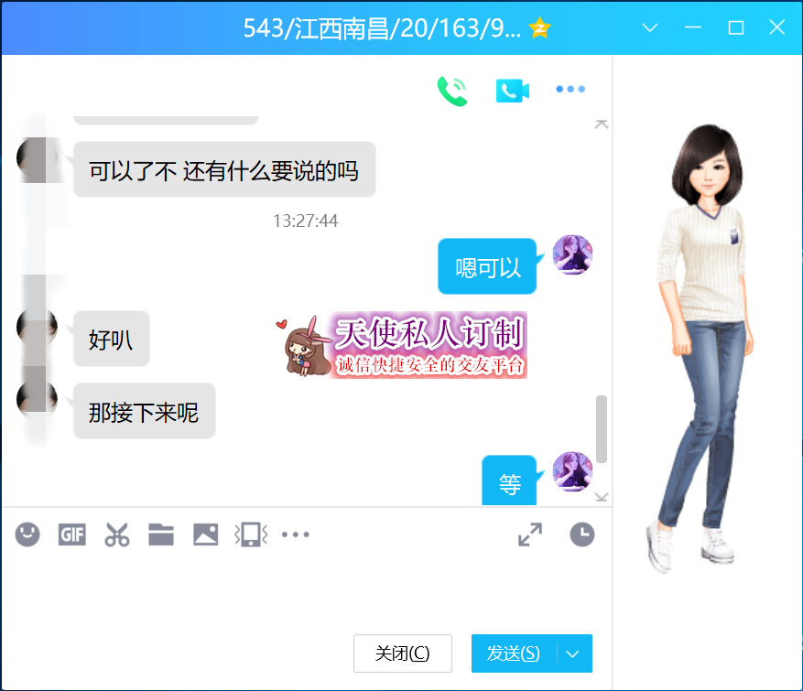Open the emoji picker
This screenshot has height=691, width=803.
tap(27, 534)
